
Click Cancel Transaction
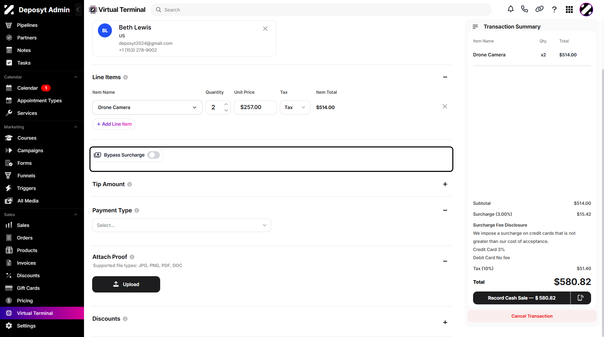(x=532, y=316)
